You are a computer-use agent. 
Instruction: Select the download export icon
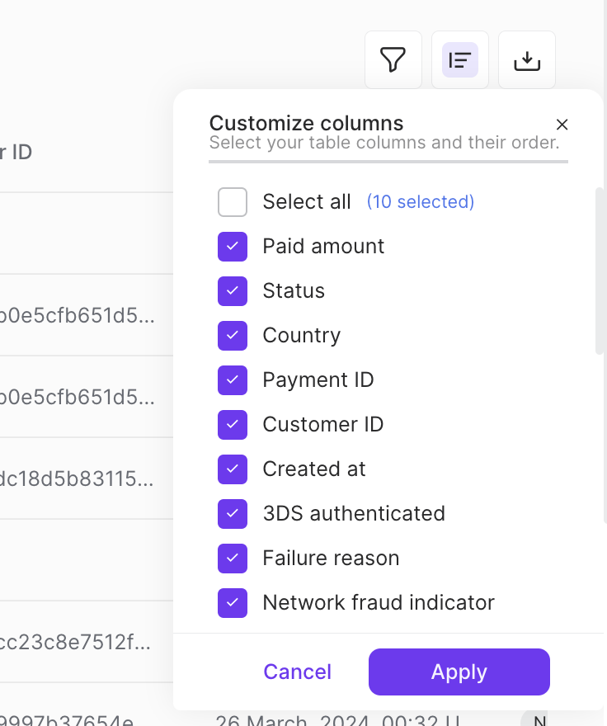(527, 59)
